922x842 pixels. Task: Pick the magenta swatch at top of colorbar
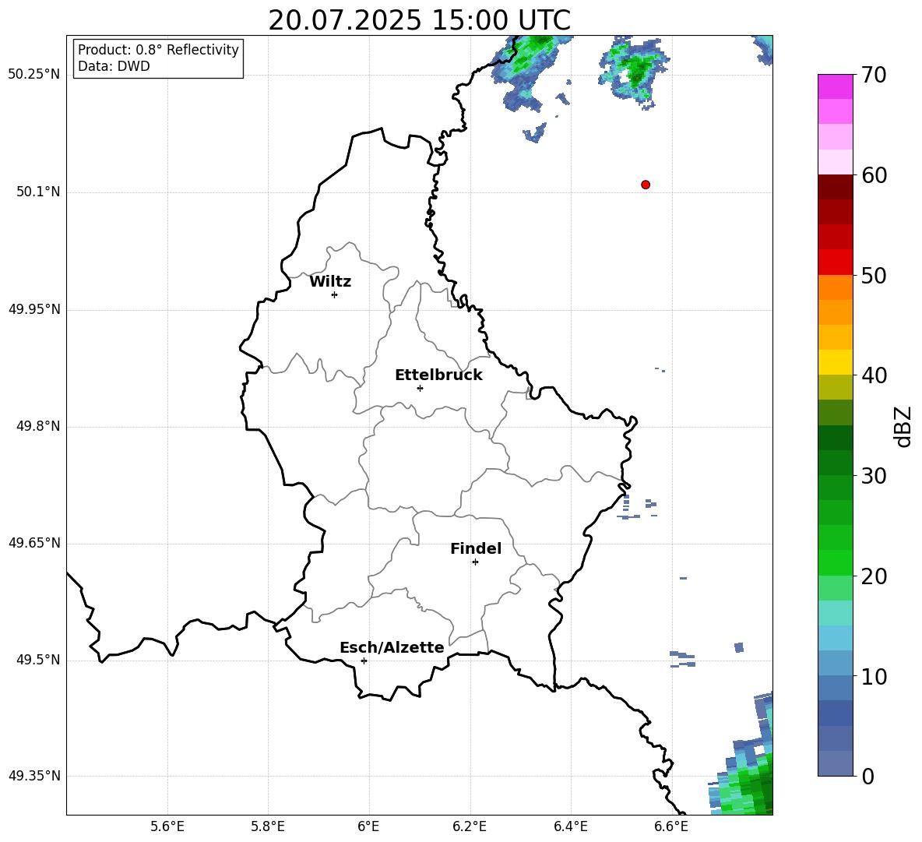point(835,86)
